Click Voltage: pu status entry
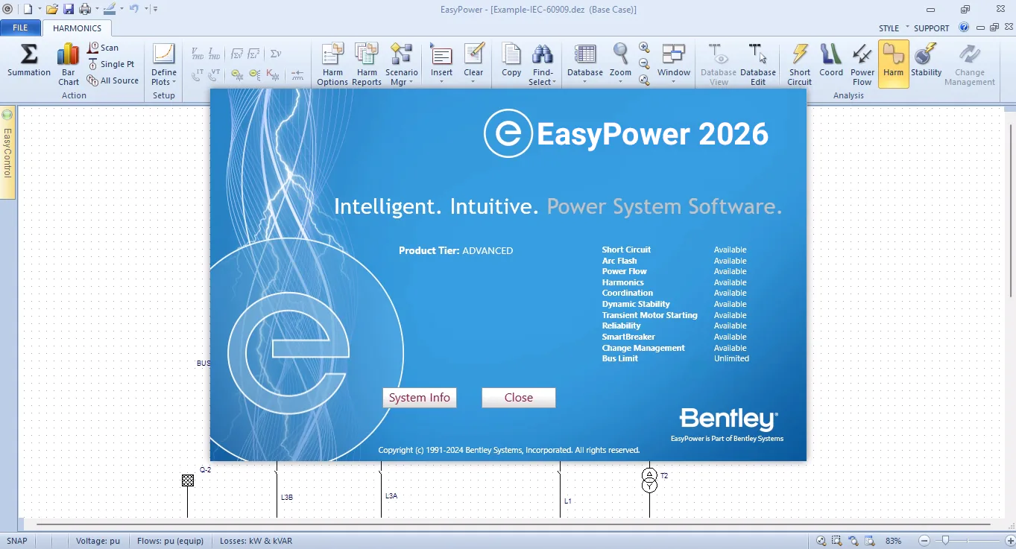The width and height of the screenshot is (1016, 549). tap(98, 541)
